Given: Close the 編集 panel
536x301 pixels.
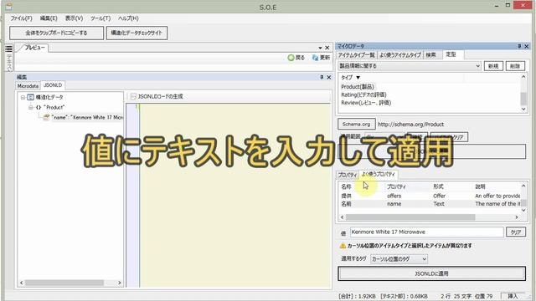Looking at the screenshot, I should coord(329,77).
